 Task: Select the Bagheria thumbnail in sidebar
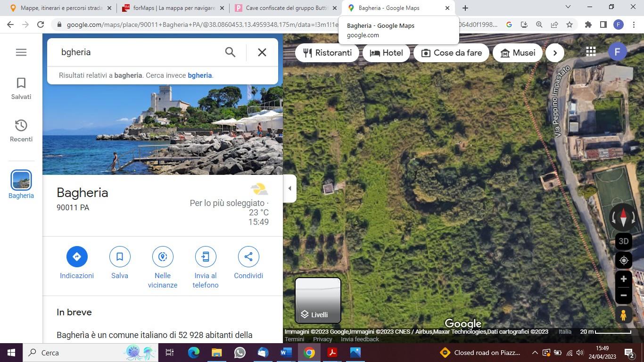pos(21,184)
